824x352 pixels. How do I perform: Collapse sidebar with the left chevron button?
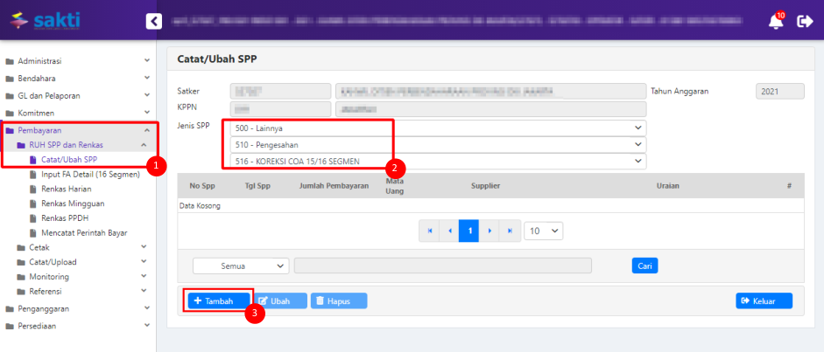tap(154, 21)
